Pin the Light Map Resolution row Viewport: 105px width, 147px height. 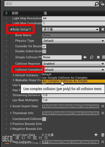pyautogui.click(x=6, y=18)
